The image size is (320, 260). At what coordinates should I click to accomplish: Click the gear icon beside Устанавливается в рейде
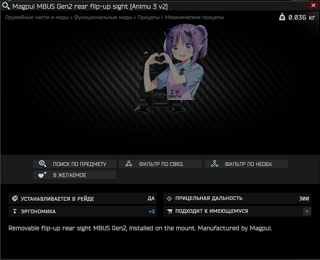click(x=15, y=199)
